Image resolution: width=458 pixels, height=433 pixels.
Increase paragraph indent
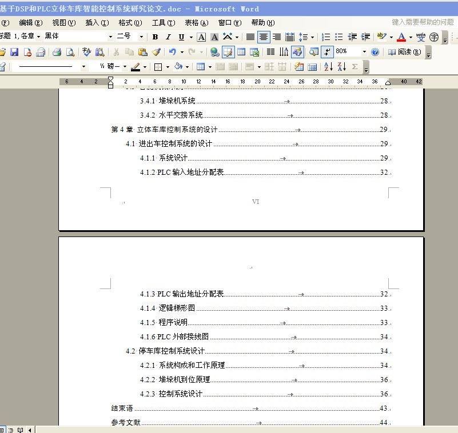[365, 37]
